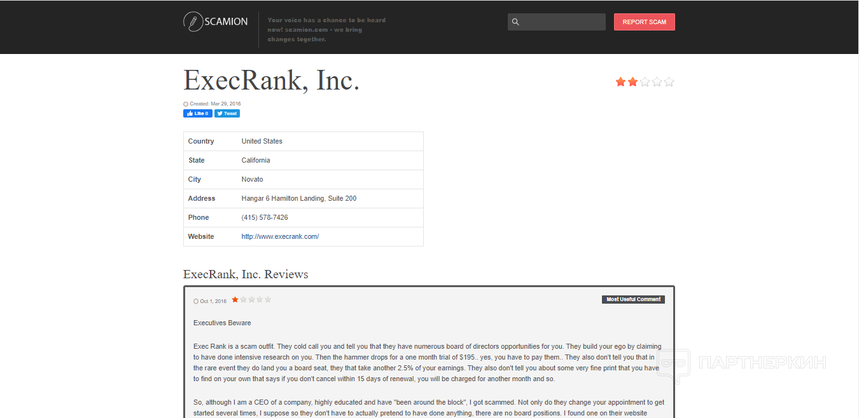The width and height of the screenshot is (859, 418).
Task: Click the clock icon beside Oct 1, 2016
Action: [x=196, y=301]
